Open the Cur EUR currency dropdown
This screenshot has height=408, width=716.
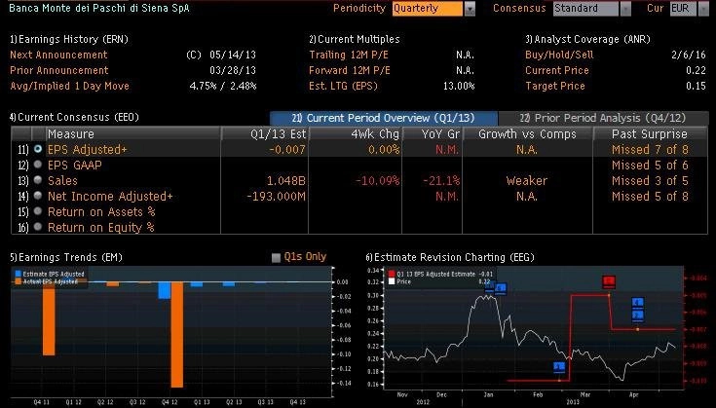(683, 8)
